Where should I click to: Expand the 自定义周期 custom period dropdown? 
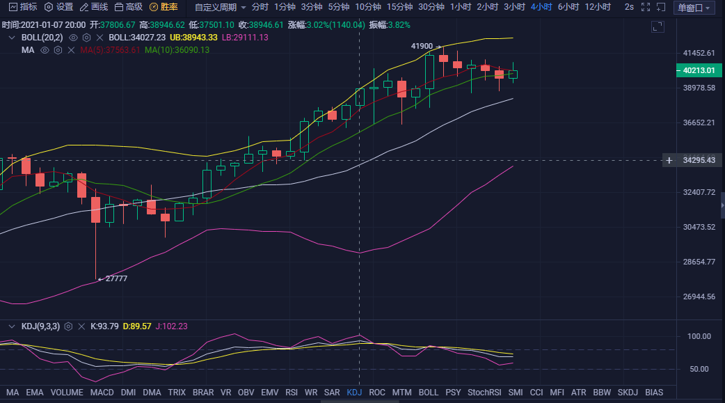[x=220, y=7]
